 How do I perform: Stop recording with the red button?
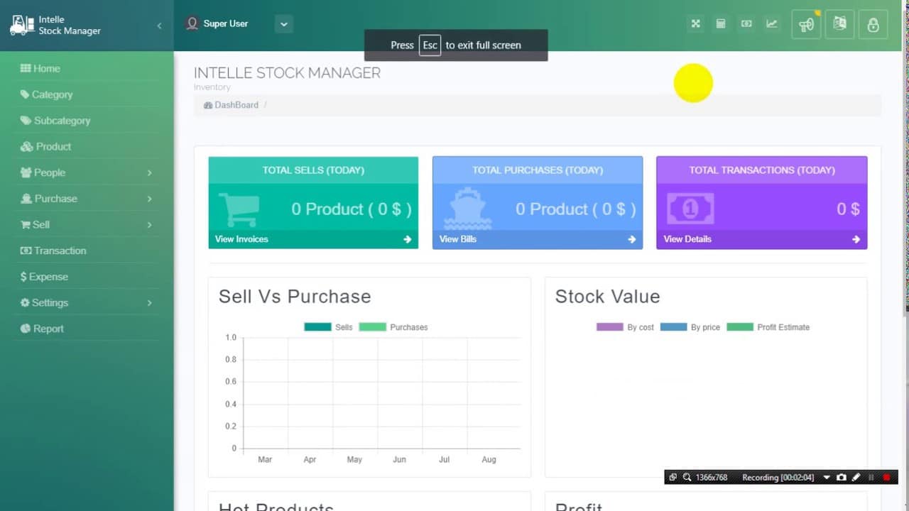pos(886,478)
